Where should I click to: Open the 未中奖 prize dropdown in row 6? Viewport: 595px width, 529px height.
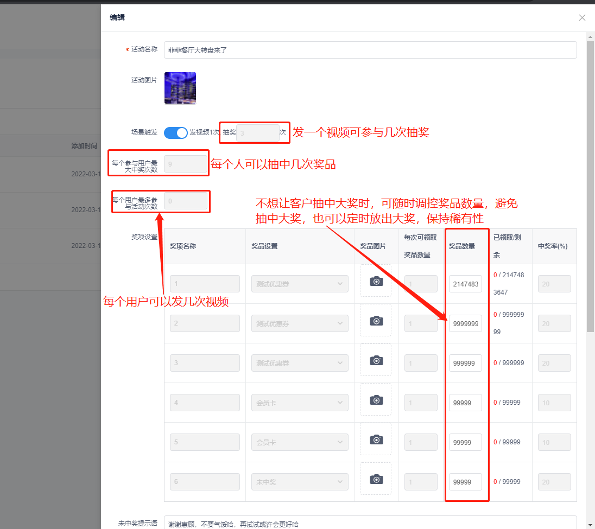tap(300, 482)
